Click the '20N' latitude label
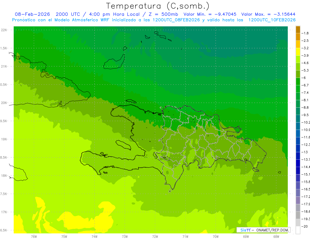 click(4, 103)
